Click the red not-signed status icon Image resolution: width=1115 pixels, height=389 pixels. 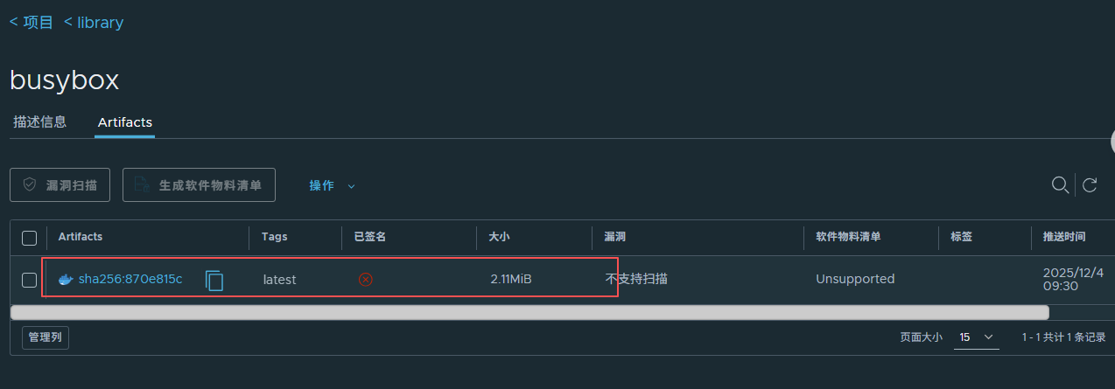(366, 280)
